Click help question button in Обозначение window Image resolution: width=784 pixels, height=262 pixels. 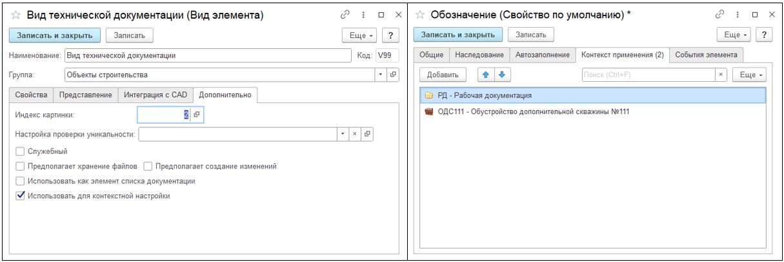click(765, 35)
